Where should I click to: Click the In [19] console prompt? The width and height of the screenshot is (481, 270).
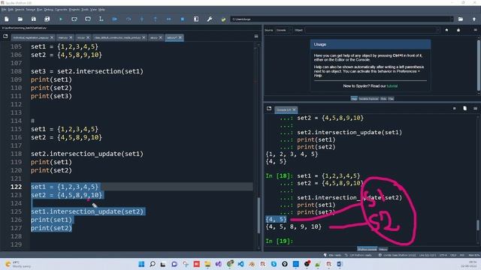point(279,241)
